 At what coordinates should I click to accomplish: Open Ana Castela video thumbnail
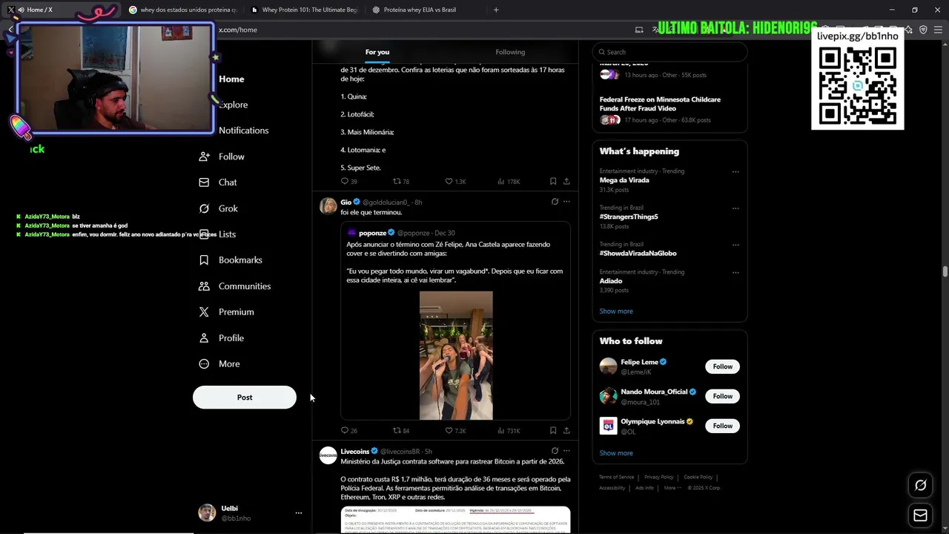456,355
